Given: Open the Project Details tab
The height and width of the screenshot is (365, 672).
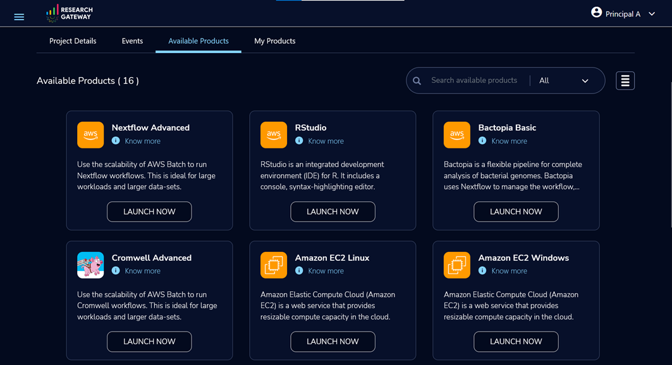Looking at the screenshot, I should [73, 41].
